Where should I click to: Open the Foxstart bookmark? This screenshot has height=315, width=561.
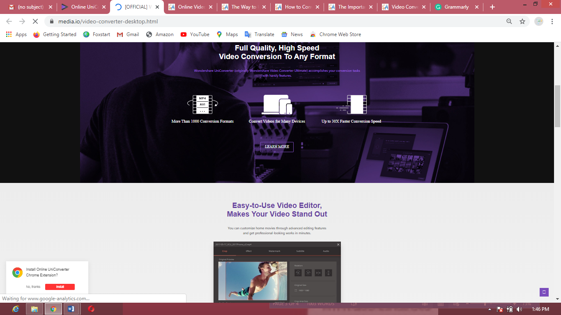pos(97,34)
